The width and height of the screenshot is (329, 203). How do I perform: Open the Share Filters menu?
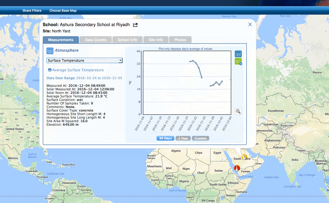pos(32,11)
